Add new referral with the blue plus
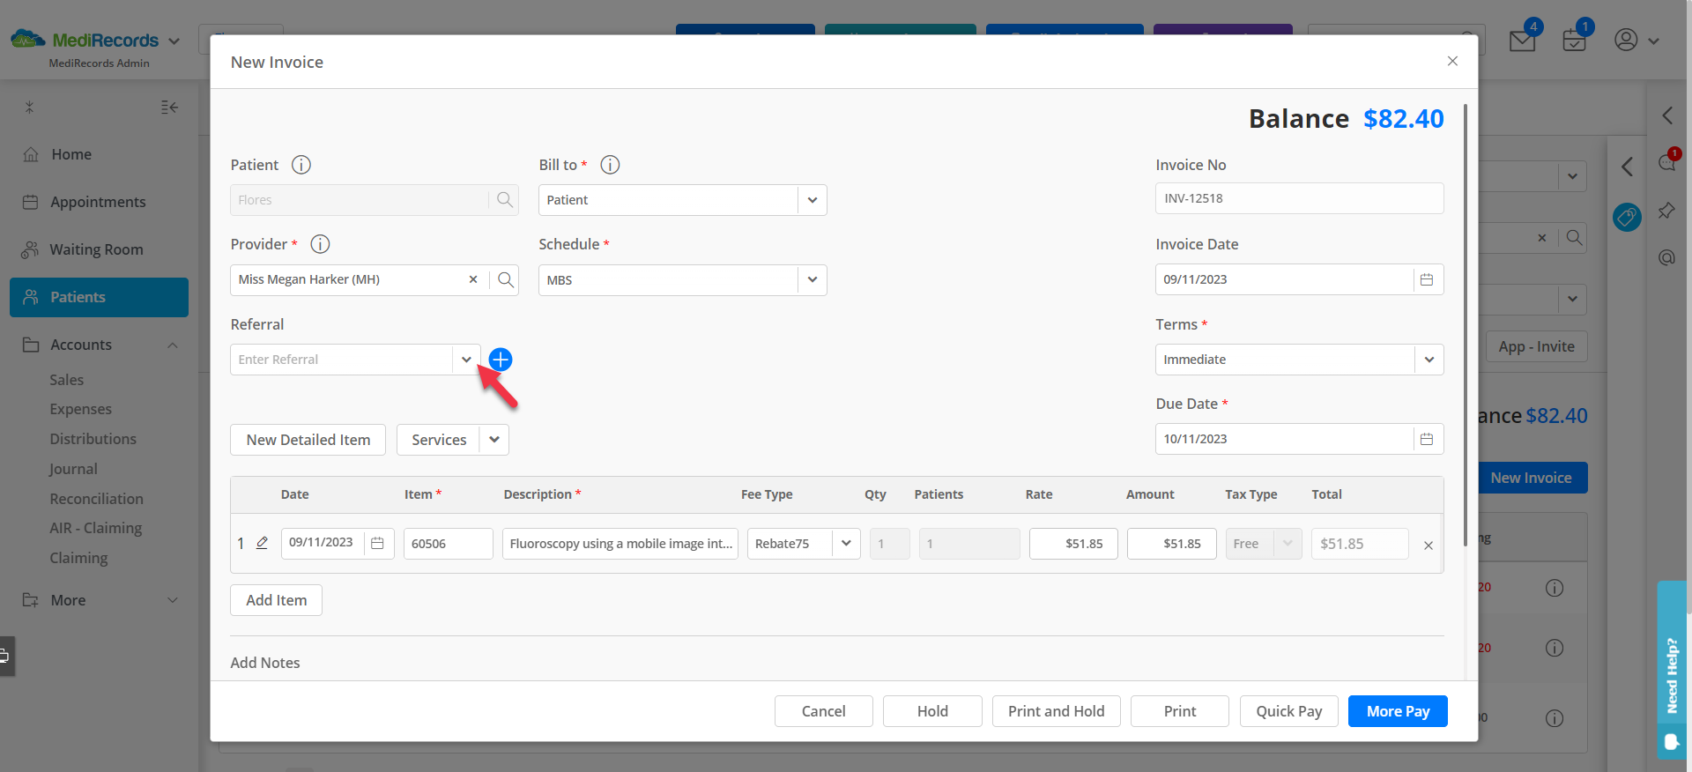The image size is (1692, 772). (501, 360)
